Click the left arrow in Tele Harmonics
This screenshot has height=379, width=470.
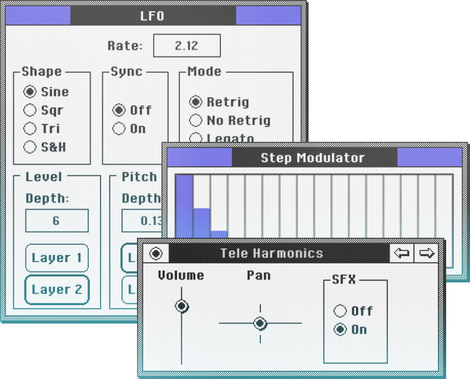(402, 253)
